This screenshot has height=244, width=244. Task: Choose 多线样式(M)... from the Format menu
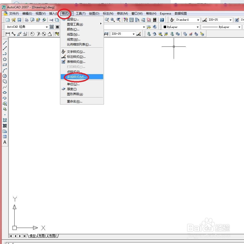click(x=82, y=77)
